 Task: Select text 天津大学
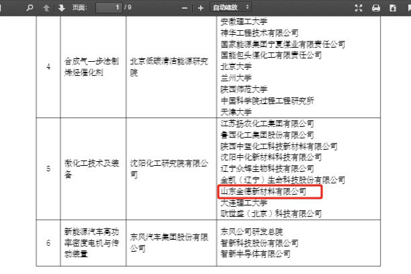click(x=236, y=112)
